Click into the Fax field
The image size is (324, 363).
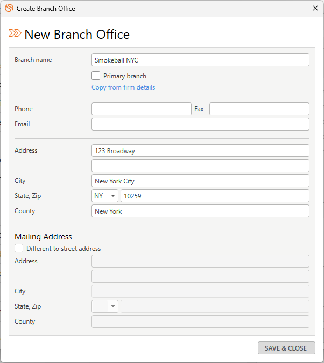coord(259,109)
